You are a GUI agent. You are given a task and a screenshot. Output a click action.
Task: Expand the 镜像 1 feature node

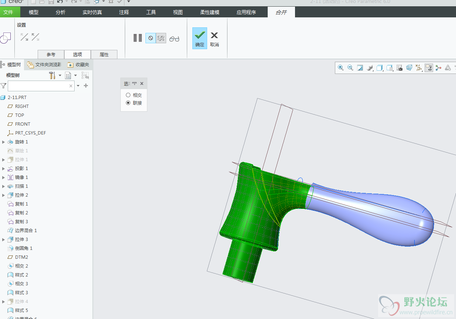[x=4, y=177]
